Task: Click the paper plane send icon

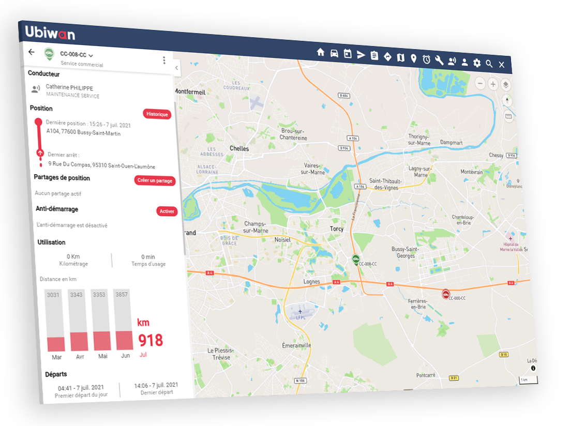Action: pos(361,55)
